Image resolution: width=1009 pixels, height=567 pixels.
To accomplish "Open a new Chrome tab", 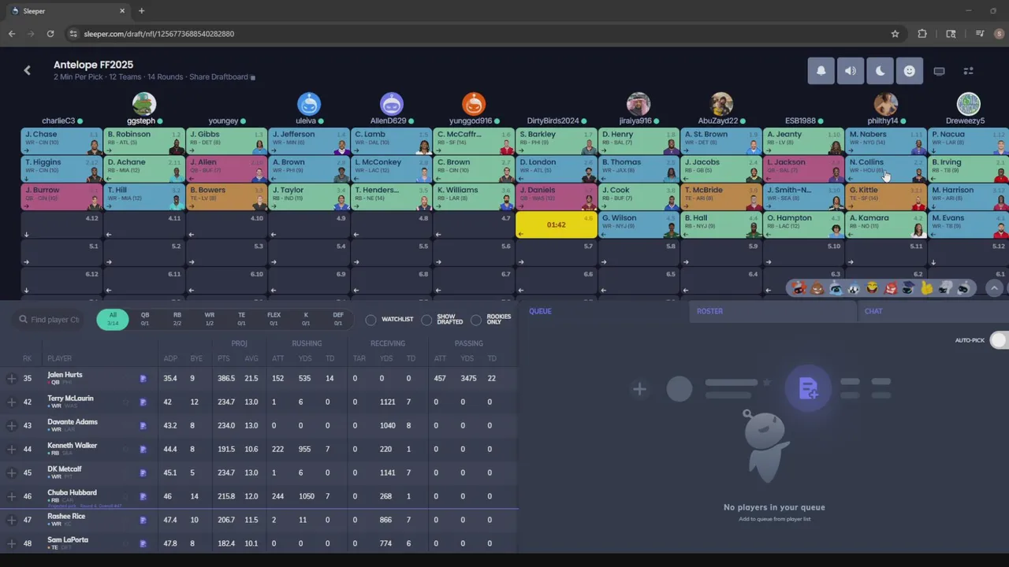I will pos(141,11).
